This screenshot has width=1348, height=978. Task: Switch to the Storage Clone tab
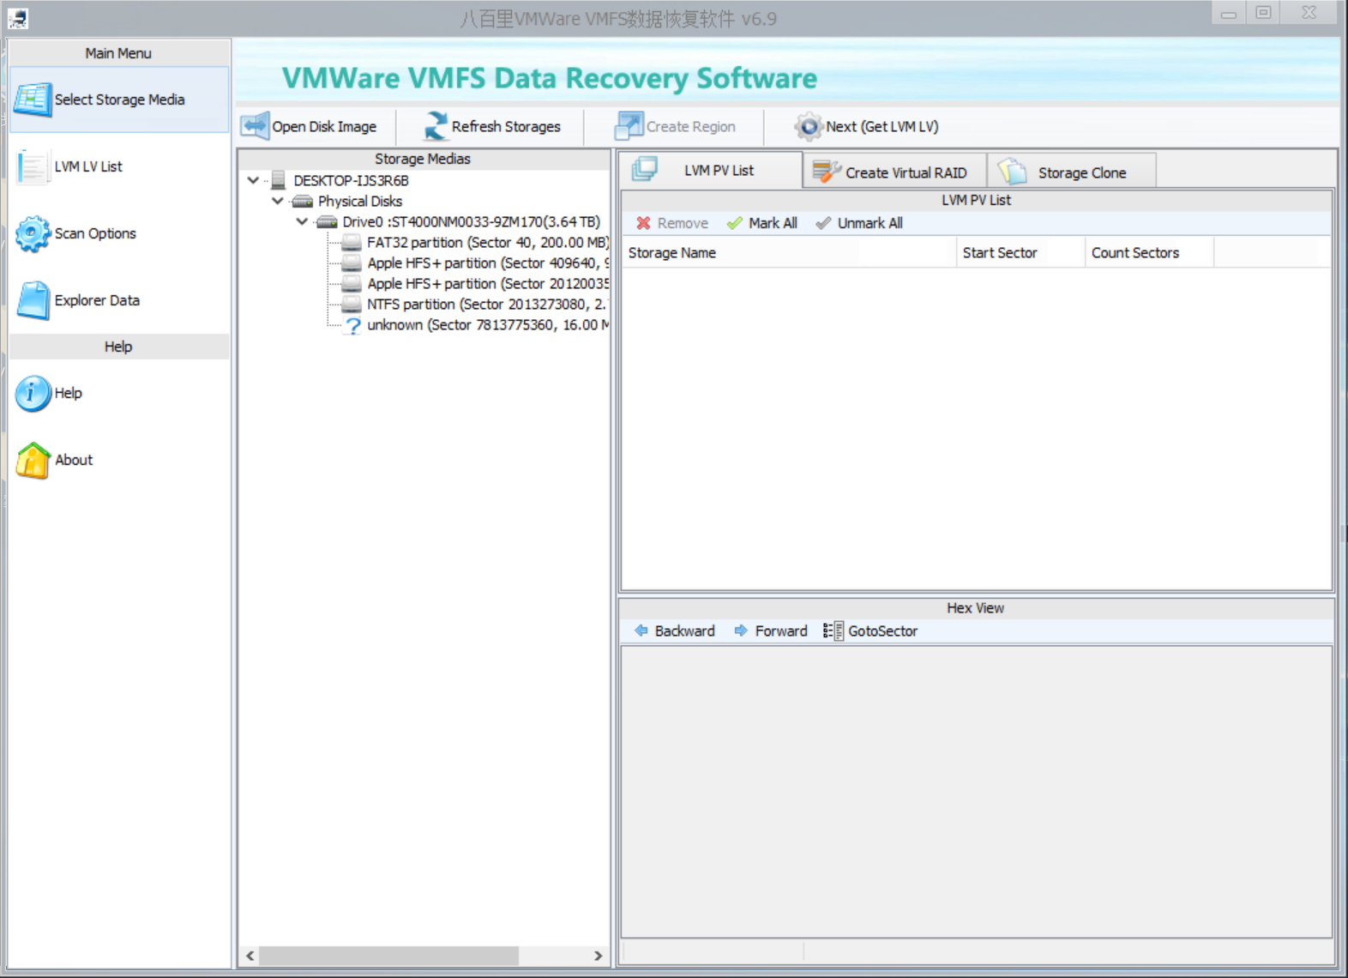click(x=1072, y=172)
